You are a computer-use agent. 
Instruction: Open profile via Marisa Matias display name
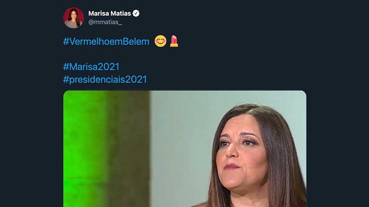[110, 13]
